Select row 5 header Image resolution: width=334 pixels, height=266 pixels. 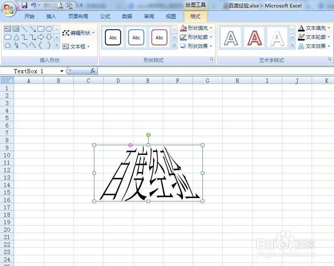coord(7,118)
